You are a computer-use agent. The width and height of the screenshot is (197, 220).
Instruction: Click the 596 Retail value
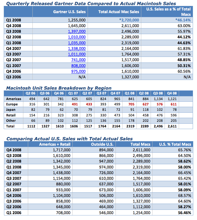point(174,115)
